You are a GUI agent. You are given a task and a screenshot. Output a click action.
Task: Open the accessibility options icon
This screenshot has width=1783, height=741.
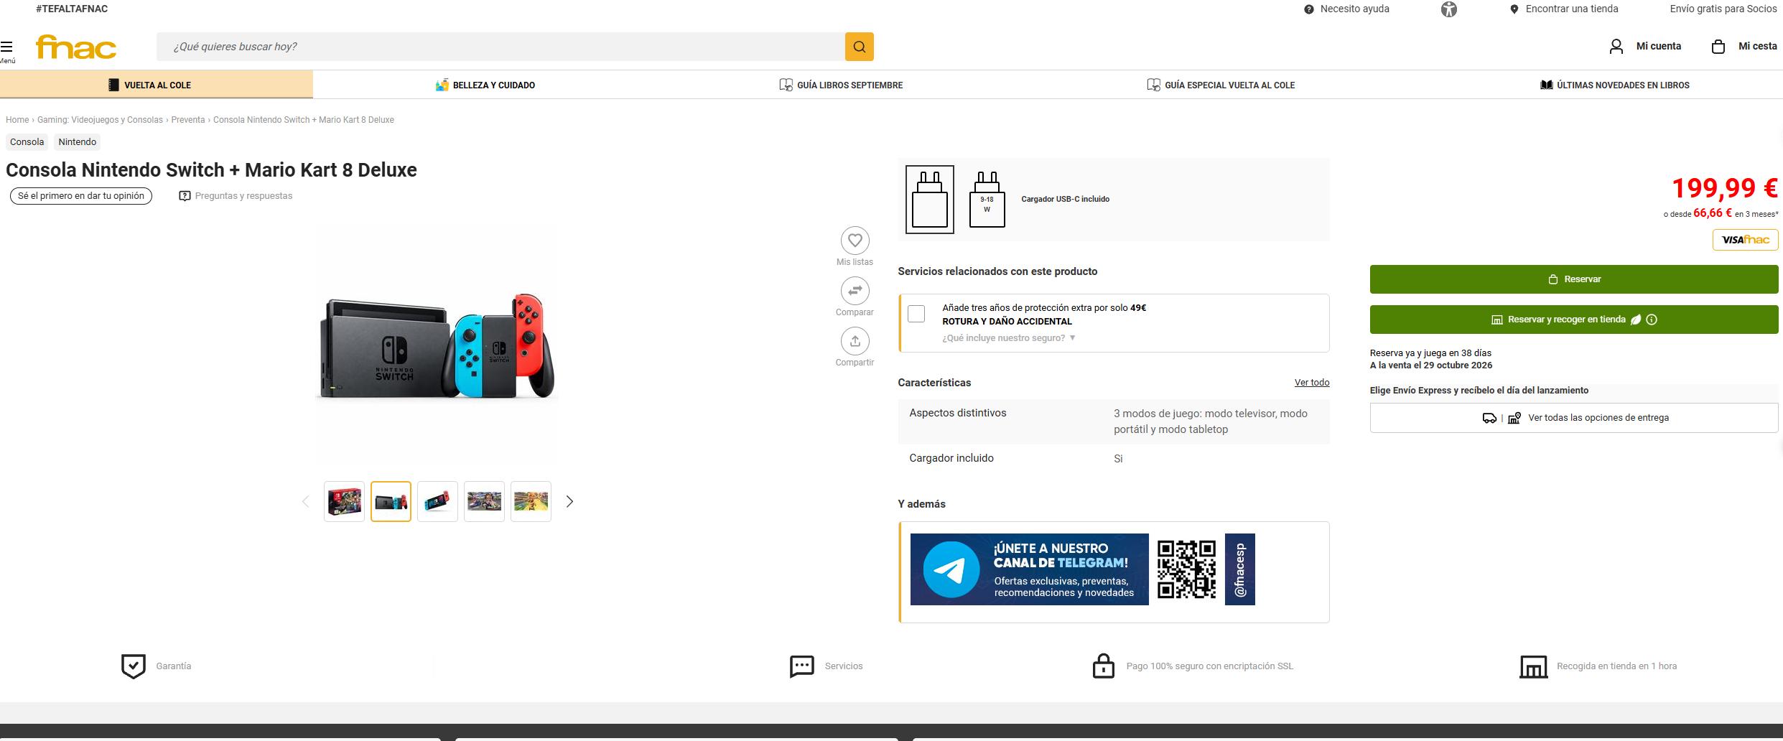coord(1449,9)
